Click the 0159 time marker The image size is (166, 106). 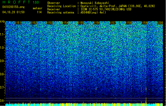click(x=144, y=23)
